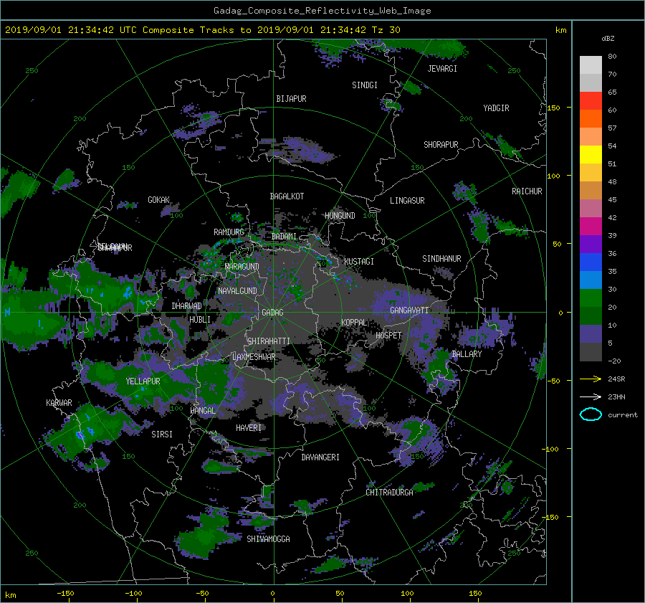645x603 pixels.
Task: Click the bright green 30 dBZ swatch
Action: click(x=591, y=298)
